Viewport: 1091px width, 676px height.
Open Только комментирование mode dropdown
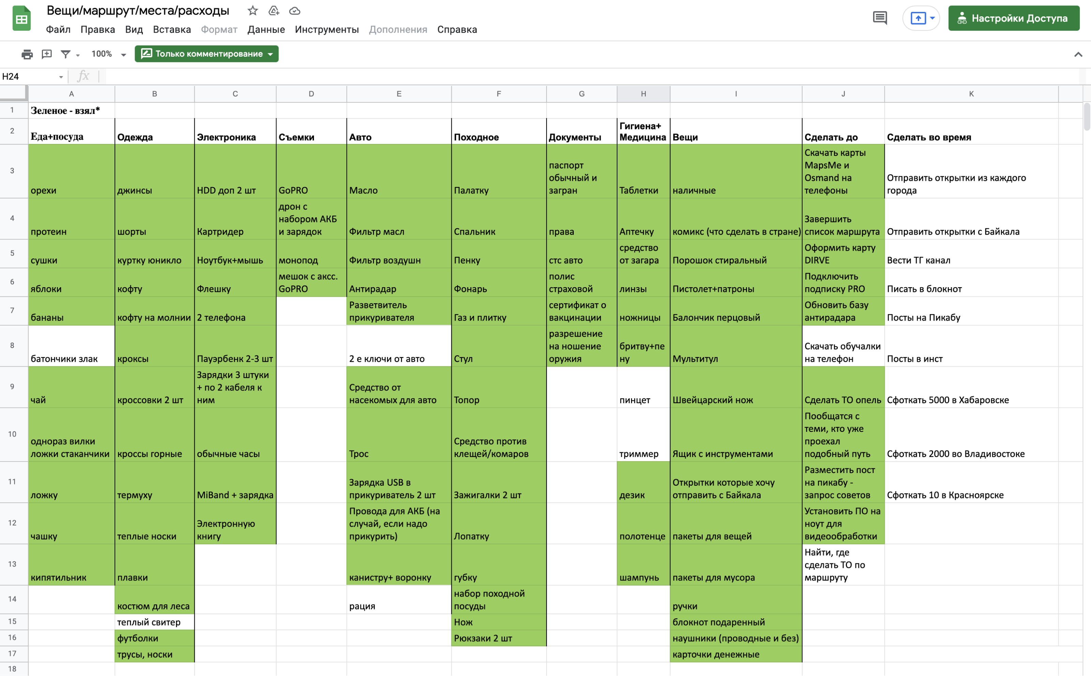pos(207,54)
